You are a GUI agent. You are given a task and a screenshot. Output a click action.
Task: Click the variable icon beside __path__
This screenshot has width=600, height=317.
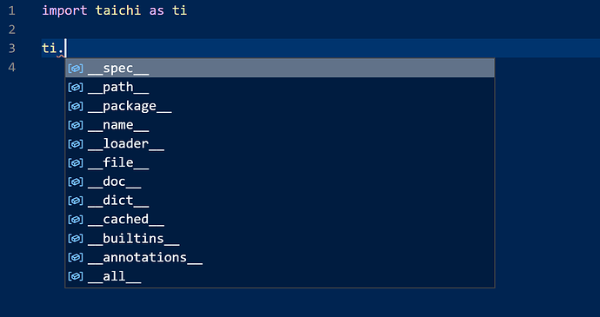[x=76, y=88]
